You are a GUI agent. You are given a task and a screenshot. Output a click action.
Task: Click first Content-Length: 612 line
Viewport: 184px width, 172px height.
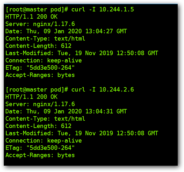tap(38, 46)
